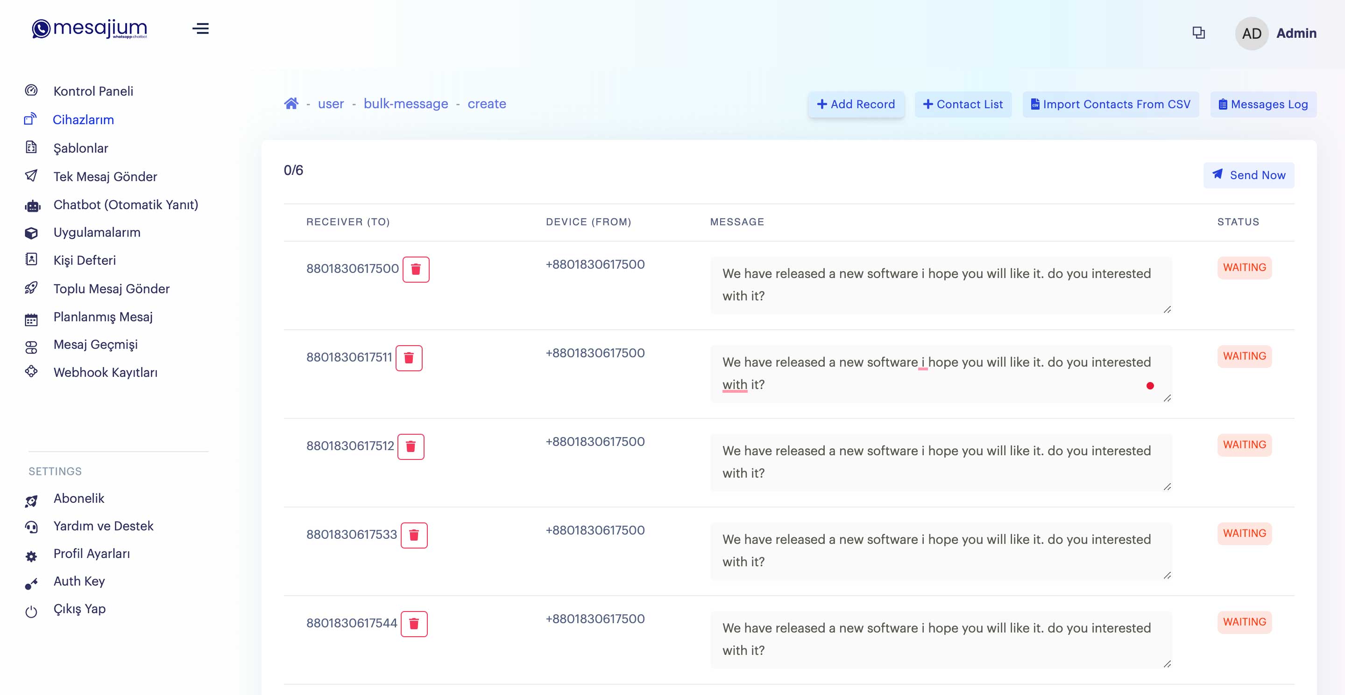Click the Toplu Mesaj Gönder rocket icon

click(x=31, y=288)
